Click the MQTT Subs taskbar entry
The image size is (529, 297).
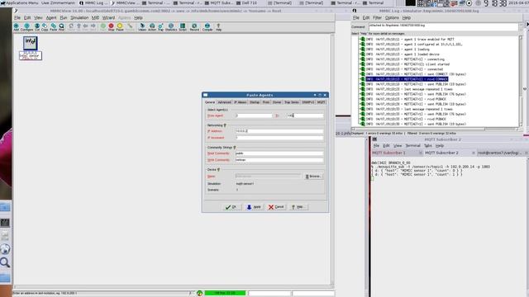point(218,2)
